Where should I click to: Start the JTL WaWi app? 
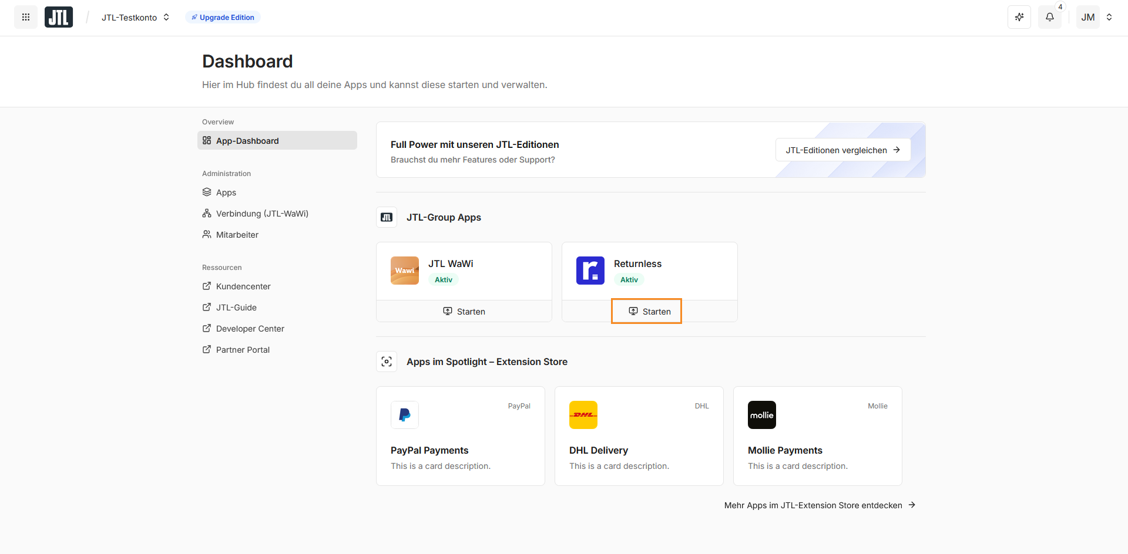click(x=464, y=312)
